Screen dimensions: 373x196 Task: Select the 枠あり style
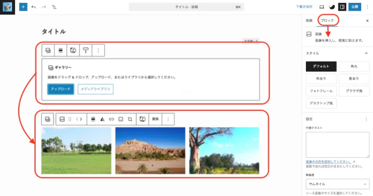point(321,78)
